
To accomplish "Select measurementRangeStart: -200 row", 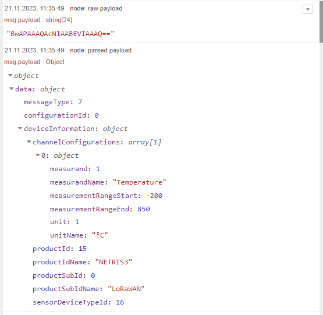I will point(106,196).
